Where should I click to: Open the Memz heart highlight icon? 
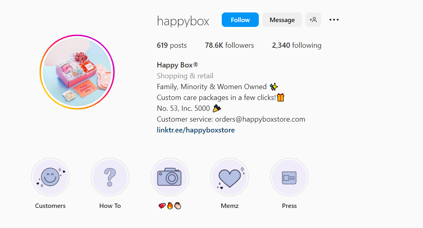tap(229, 177)
